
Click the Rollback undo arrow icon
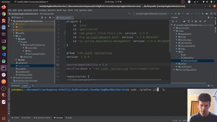(202, 14)
